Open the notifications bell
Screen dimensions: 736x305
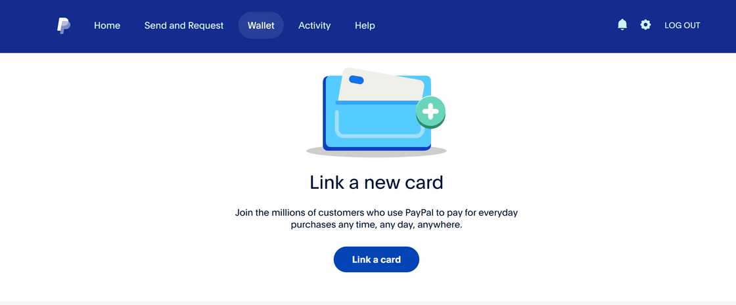622,25
